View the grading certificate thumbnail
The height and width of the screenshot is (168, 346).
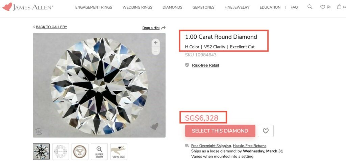click(80, 152)
